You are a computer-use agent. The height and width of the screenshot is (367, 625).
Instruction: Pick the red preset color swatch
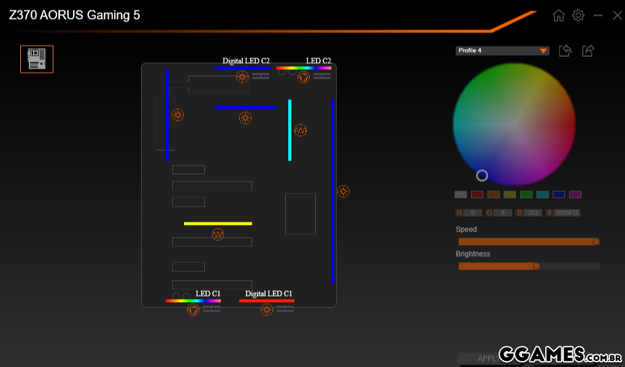point(477,195)
